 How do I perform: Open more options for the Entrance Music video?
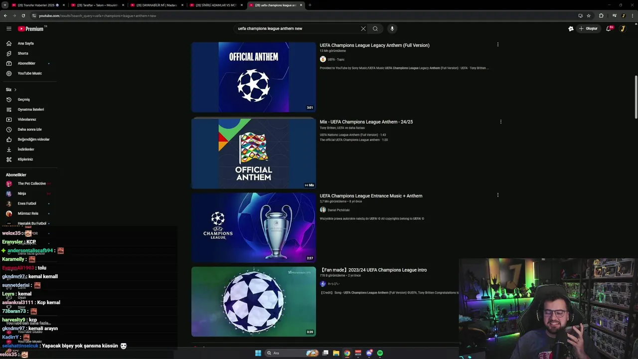point(497,195)
